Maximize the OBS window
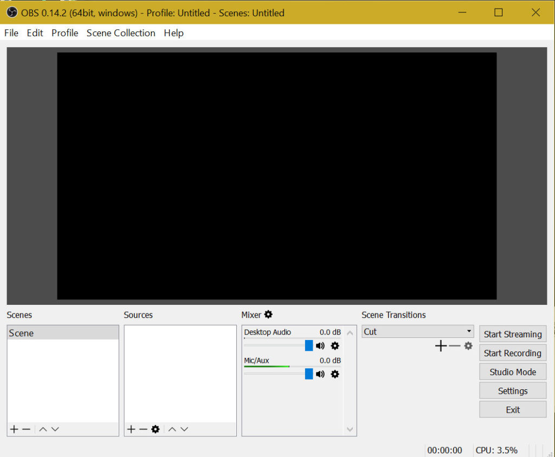Viewport: 555px width, 457px height. coord(499,13)
